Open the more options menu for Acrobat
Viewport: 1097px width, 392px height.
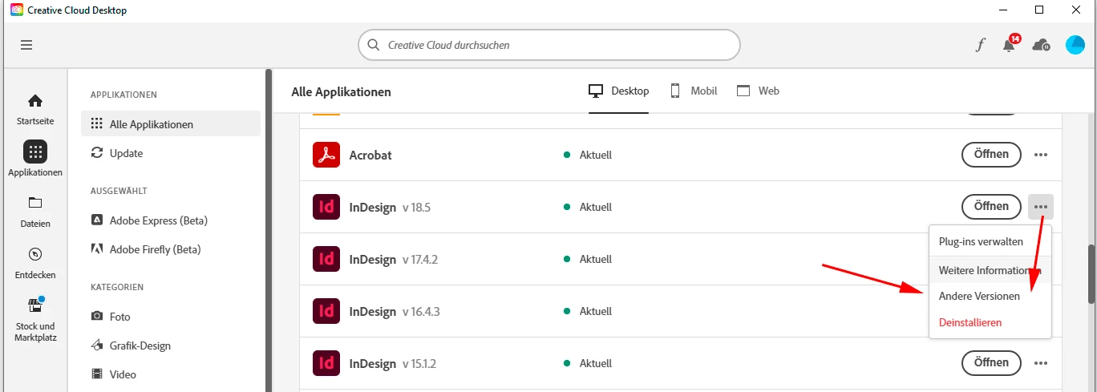tap(1041, 155)
